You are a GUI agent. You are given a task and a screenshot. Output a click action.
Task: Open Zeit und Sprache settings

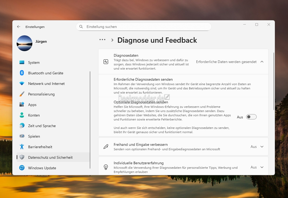tap(42, 126)
